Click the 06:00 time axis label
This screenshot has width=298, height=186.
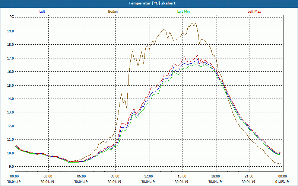(81, 176)
